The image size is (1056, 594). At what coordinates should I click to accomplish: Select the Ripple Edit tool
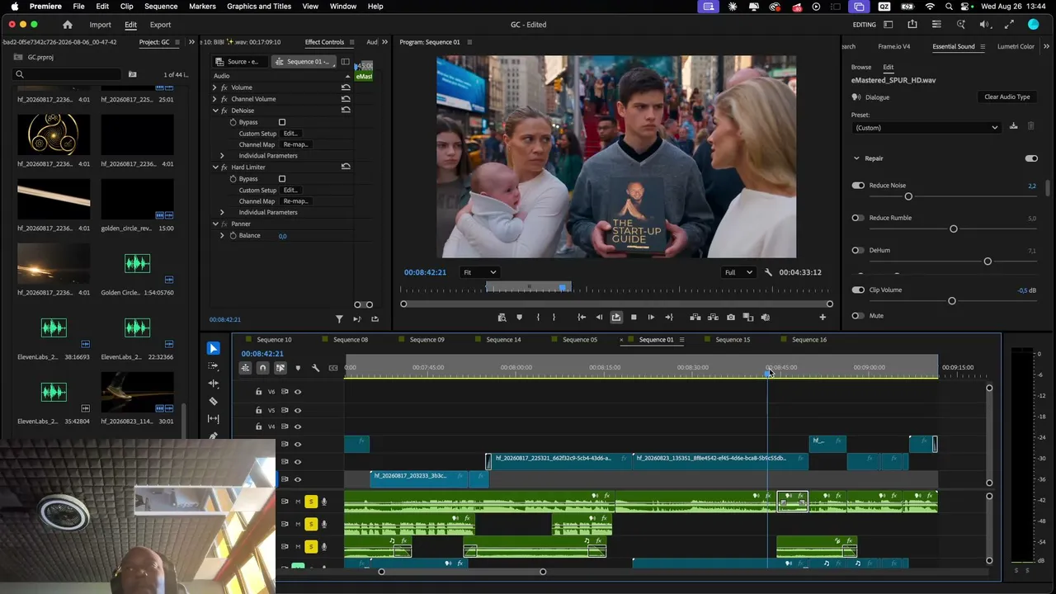[x=214, y=384]
